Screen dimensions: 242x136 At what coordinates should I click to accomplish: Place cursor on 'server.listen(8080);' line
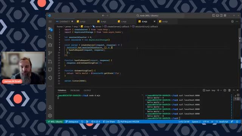point(76,81)
